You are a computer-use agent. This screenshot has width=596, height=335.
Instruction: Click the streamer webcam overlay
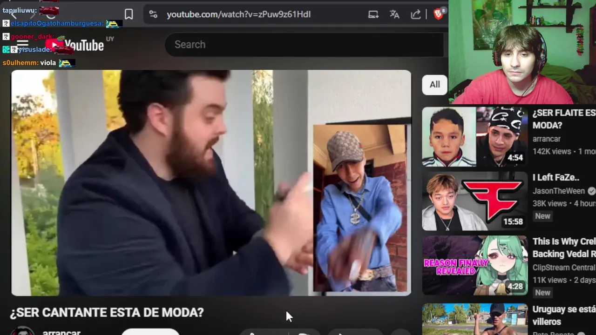522,52
